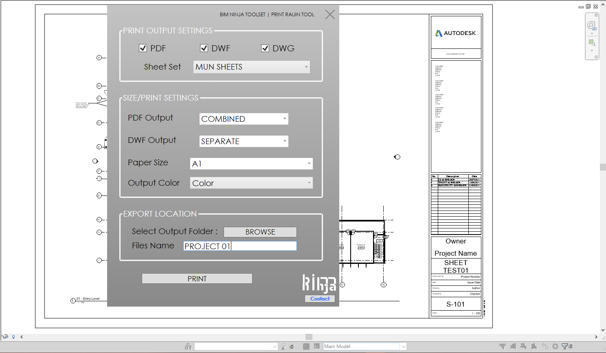Open the navigation bar customize menu

click(x=596, y=57)
